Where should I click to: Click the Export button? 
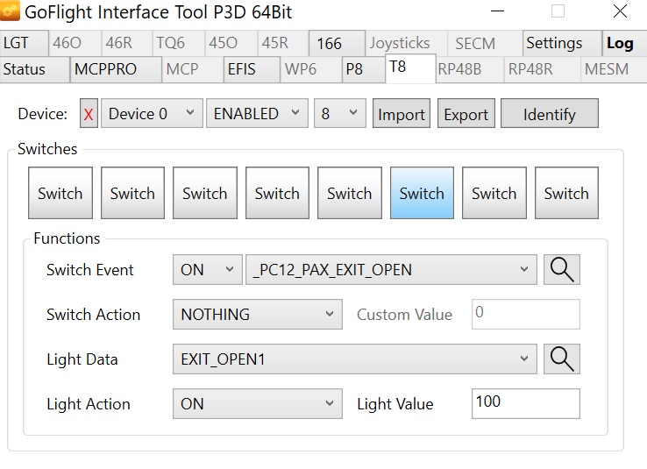[466, 114]
